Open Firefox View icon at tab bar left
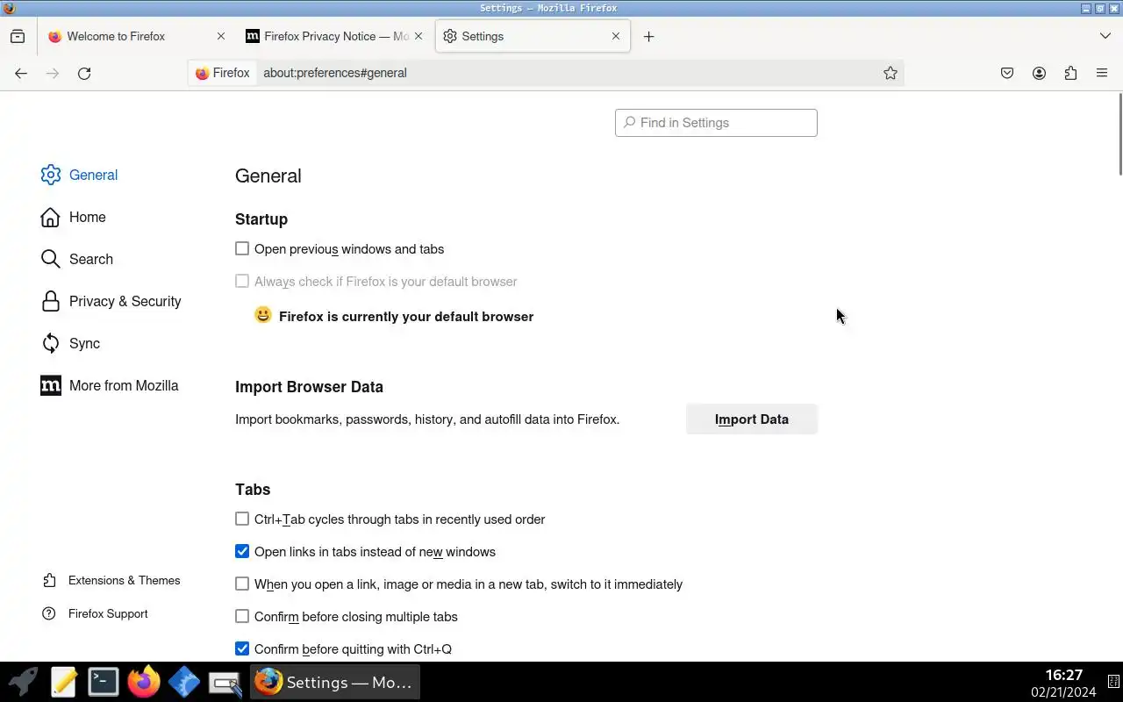Screen dimensions: 1123x702 18,36
